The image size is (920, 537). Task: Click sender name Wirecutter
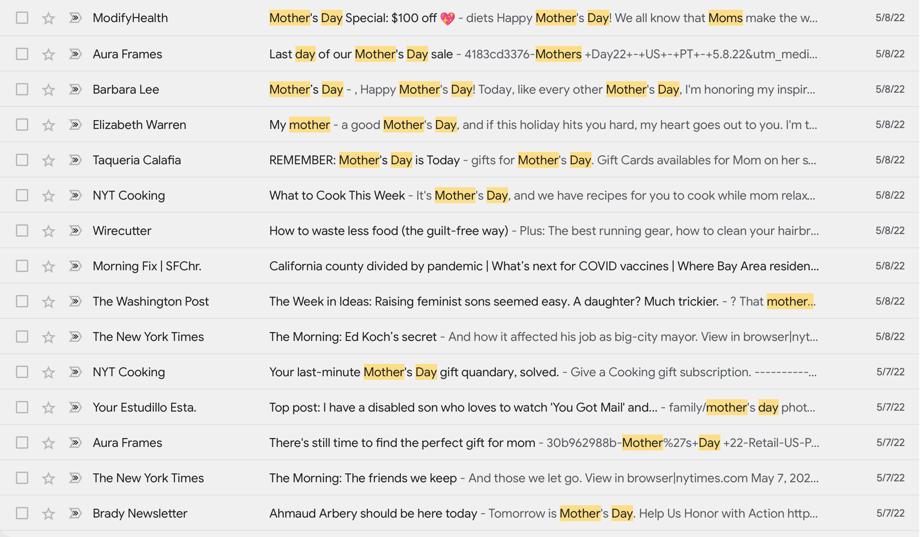122,231
